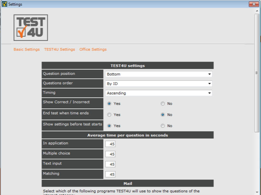
Task: Select No for Show settings before test starts
Action: pyautogui.click(x=163, y=126)
